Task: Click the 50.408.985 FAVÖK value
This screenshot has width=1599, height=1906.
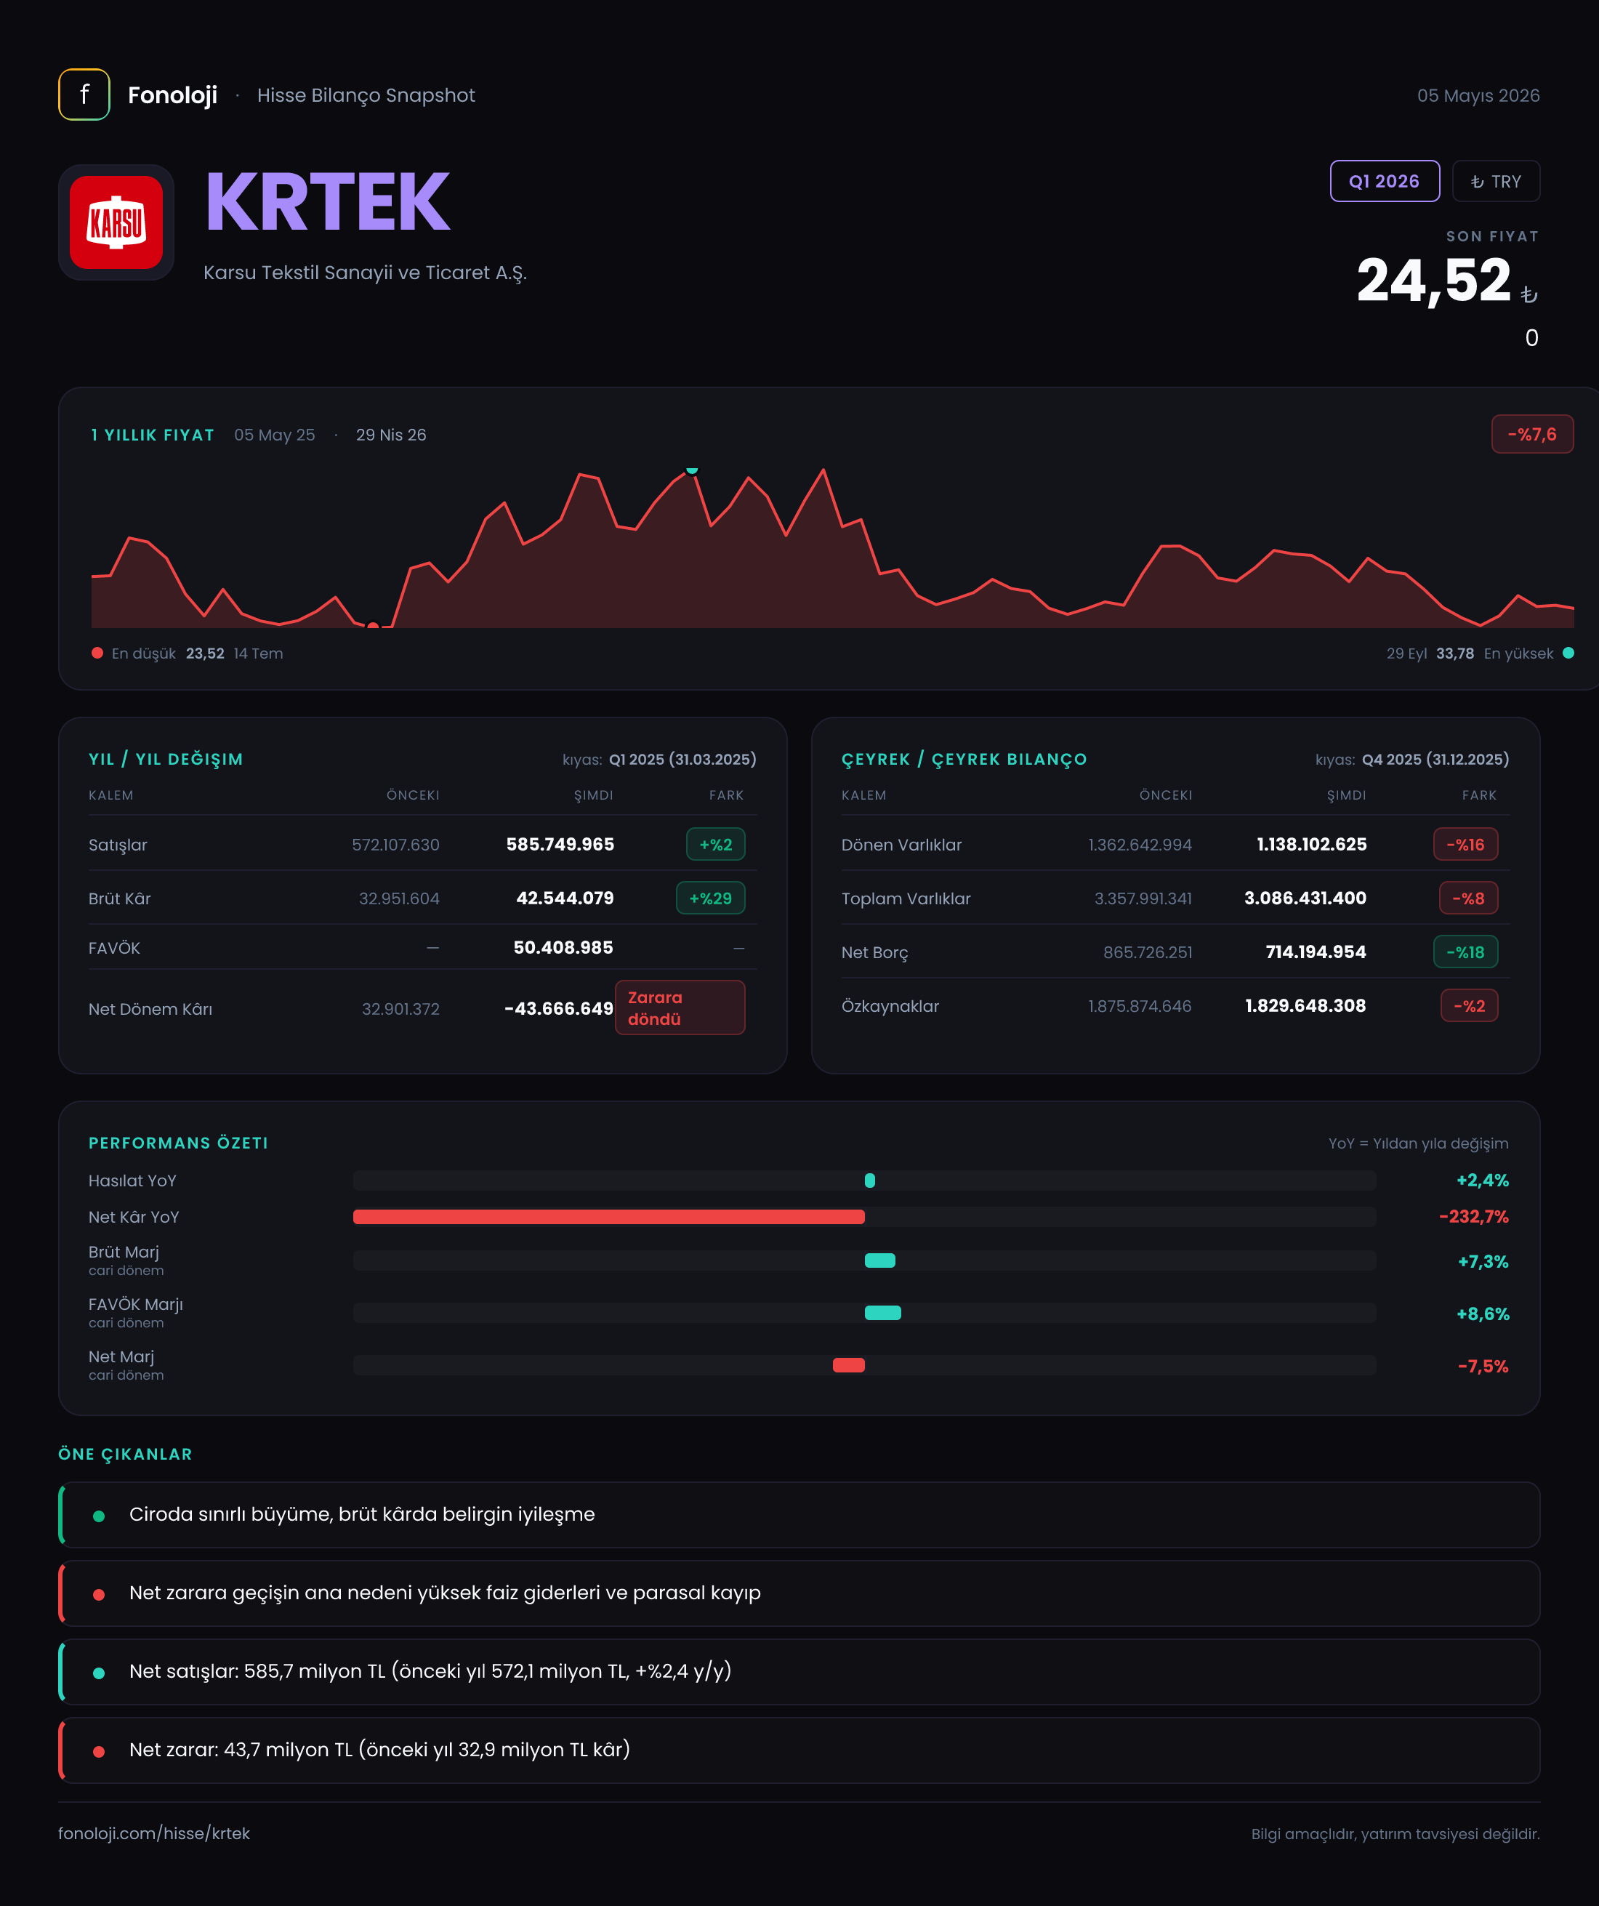Action: click(563, 948)
